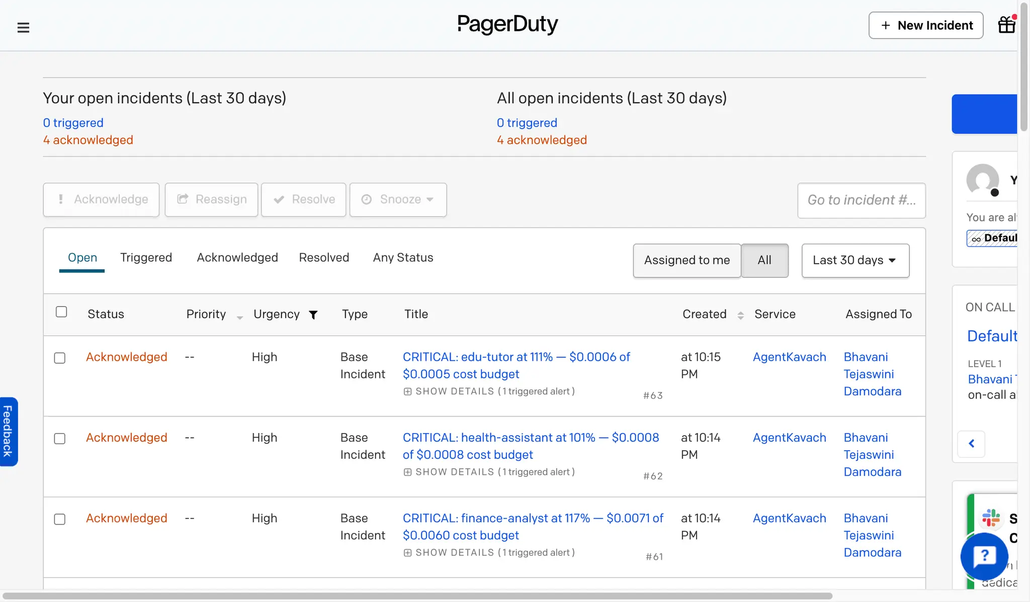Open the Snooze dropdown
The height and width of the screenshot is (602, 1030).
[x=398, y=199]
